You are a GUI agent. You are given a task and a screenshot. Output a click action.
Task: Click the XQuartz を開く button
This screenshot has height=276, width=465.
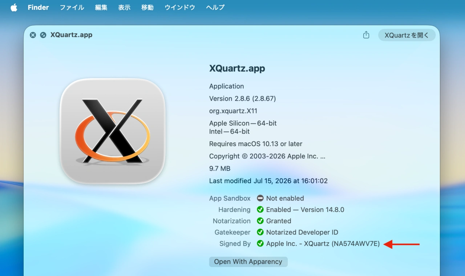407,35
